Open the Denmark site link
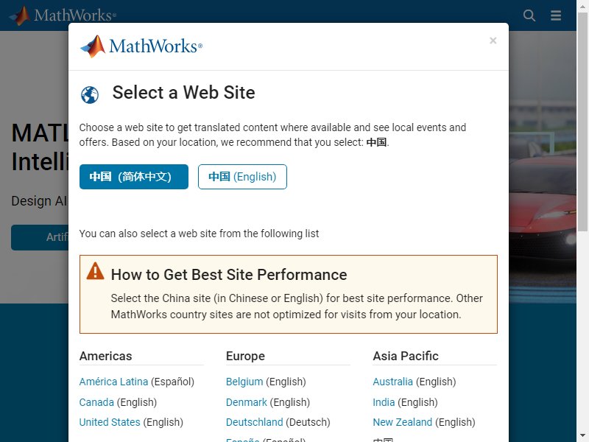This screenshot has height=442, width=589. (x=247, y=402)
